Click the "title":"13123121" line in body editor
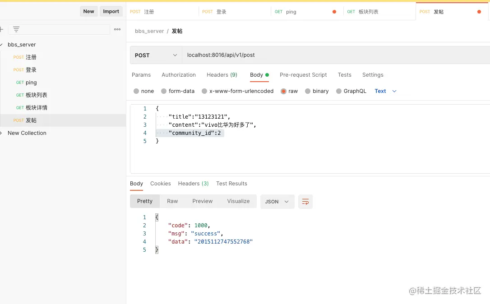 click(199, 117)
